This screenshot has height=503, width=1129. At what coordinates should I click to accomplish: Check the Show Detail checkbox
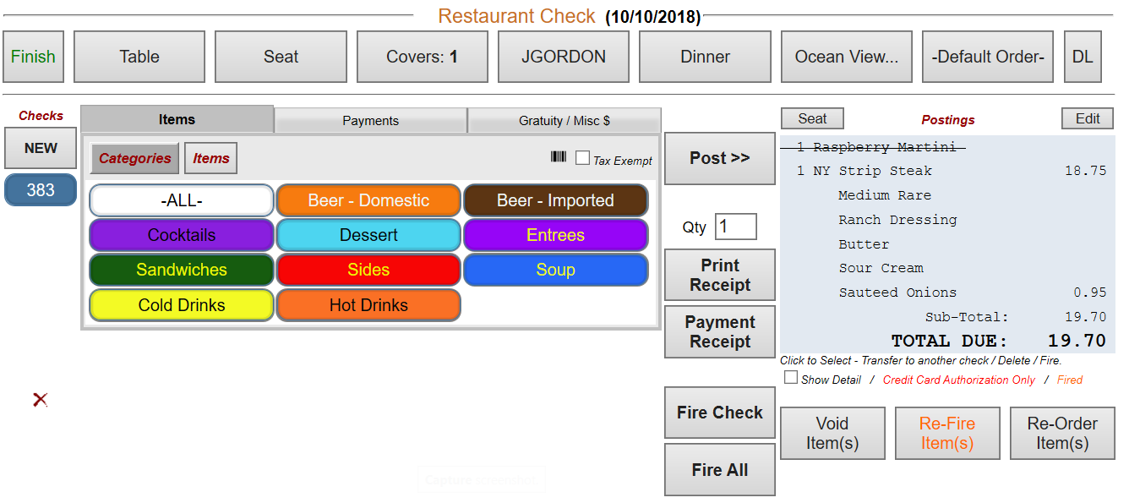tap(791, 378)
